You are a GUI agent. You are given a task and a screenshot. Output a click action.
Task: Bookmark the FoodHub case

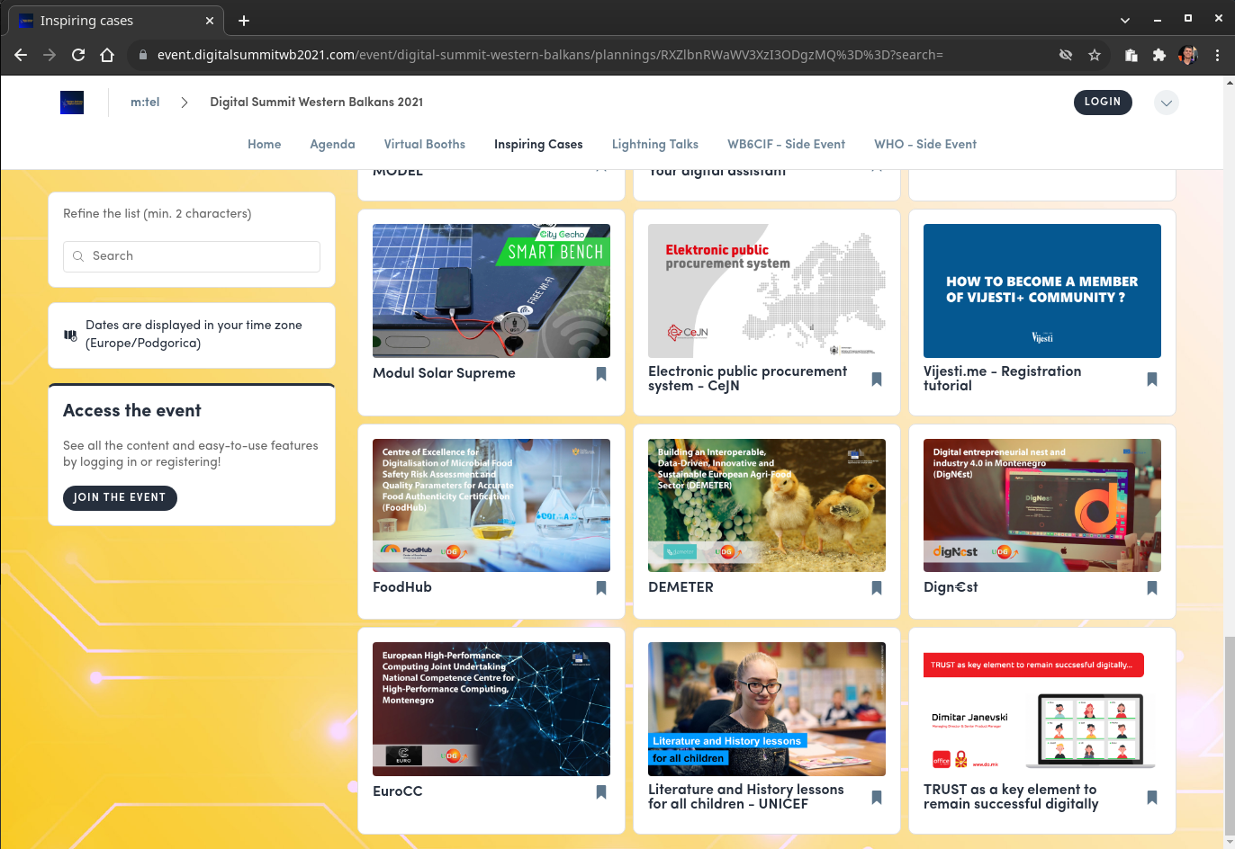point(601,588)
